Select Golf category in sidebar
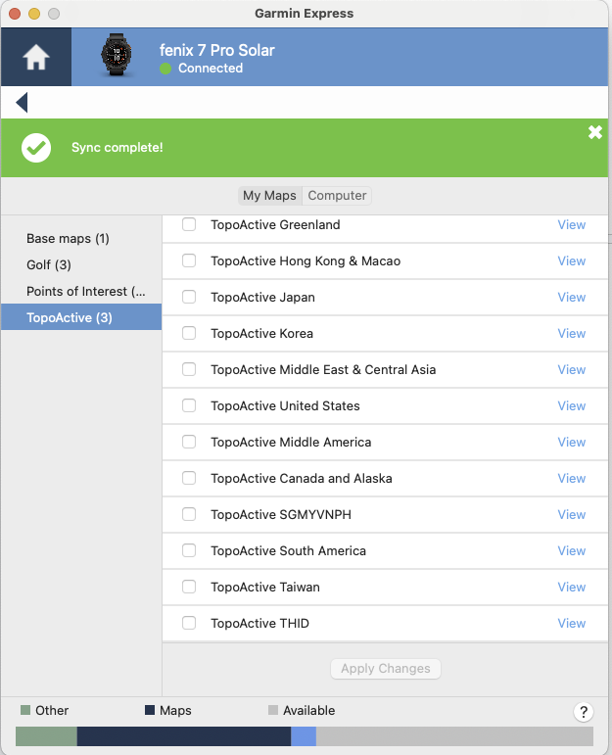 pyautogui.click(x=49, y=265)
